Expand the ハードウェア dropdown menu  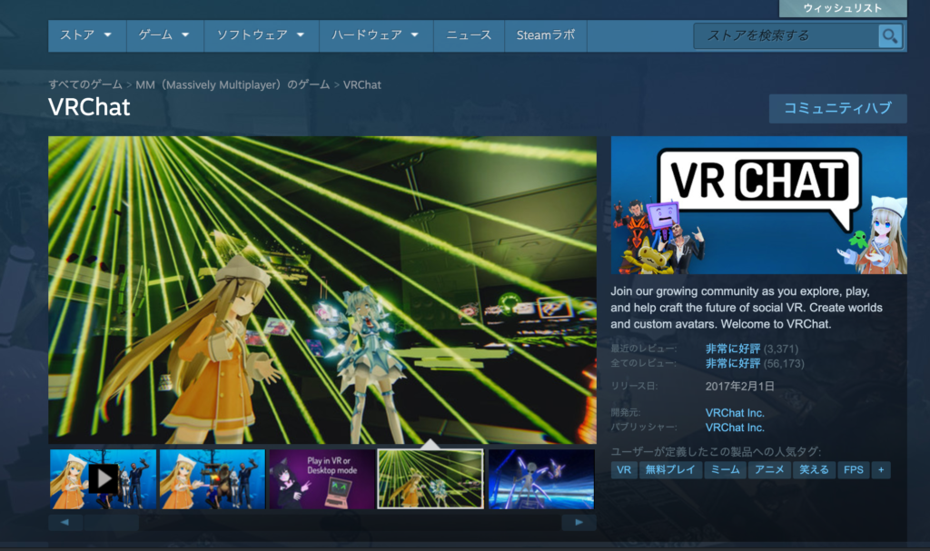(x=375, y=35)
